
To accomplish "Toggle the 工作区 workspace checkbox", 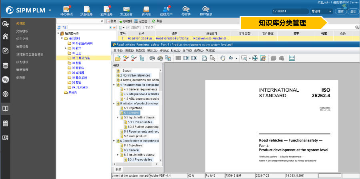I will [x=142, y=28].
